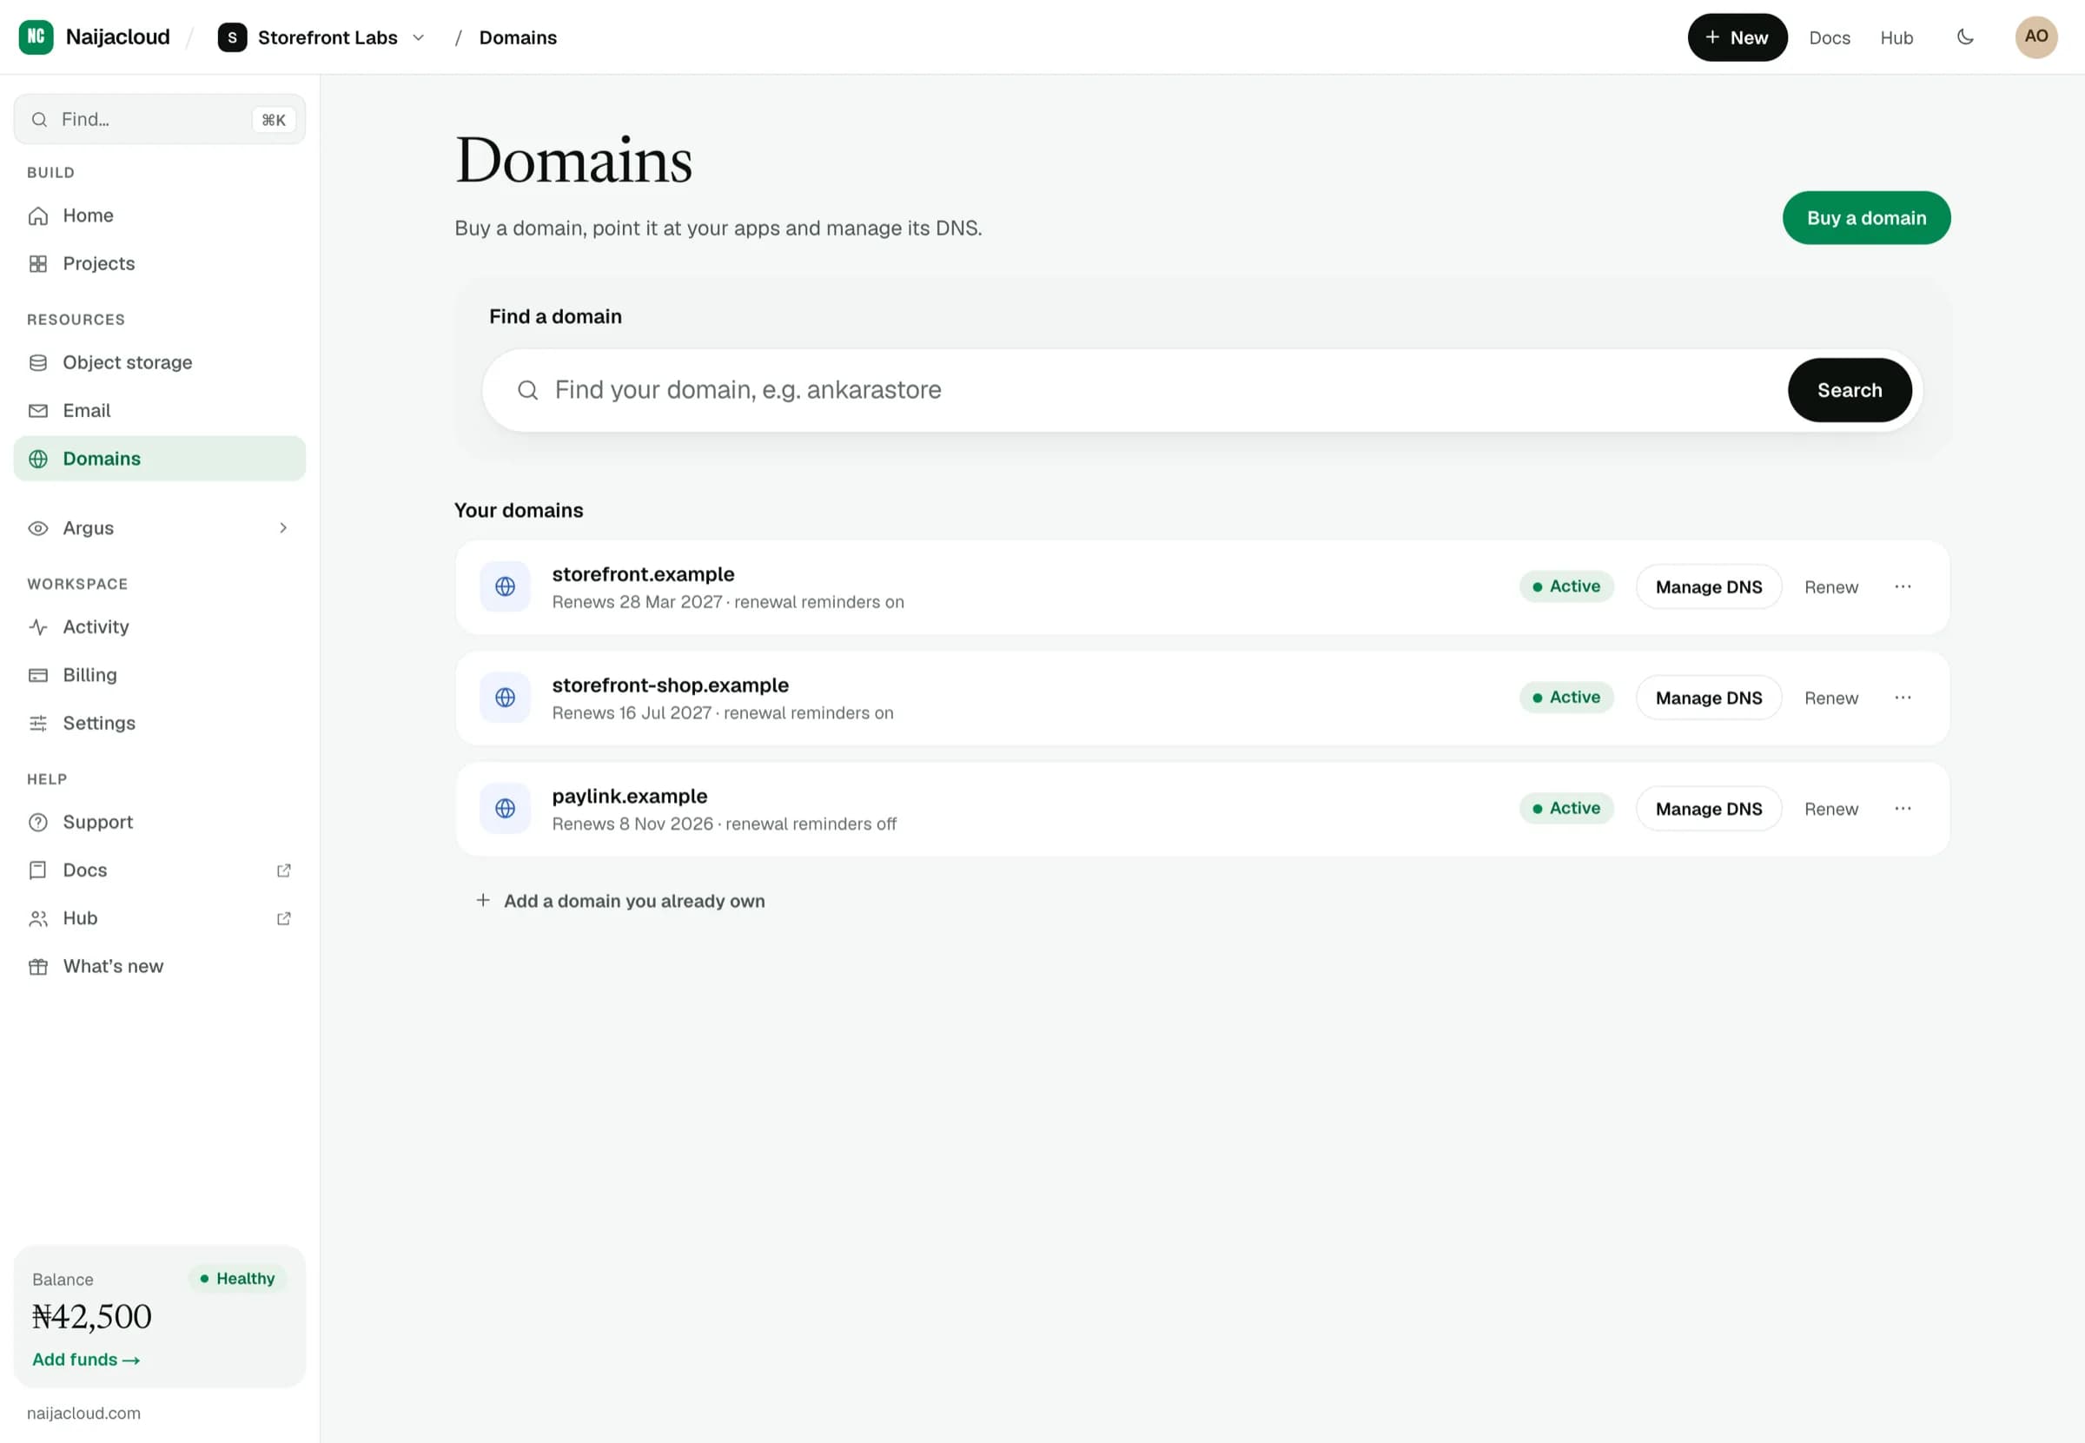The width and height of the screenshot is (2085, 1443).
Task: Open more options for storefront.example
Action: (x=1903, y=586)
